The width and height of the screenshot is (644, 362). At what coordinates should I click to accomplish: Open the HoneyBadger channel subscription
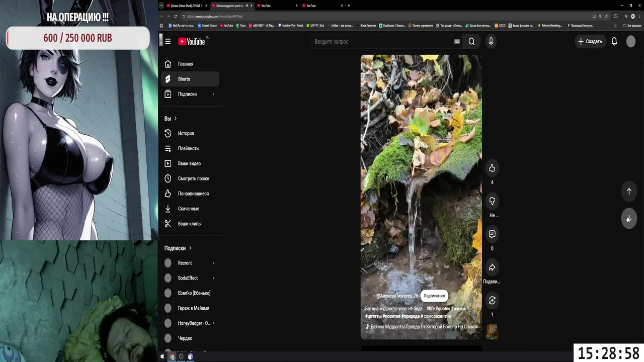tap(190, 323)
